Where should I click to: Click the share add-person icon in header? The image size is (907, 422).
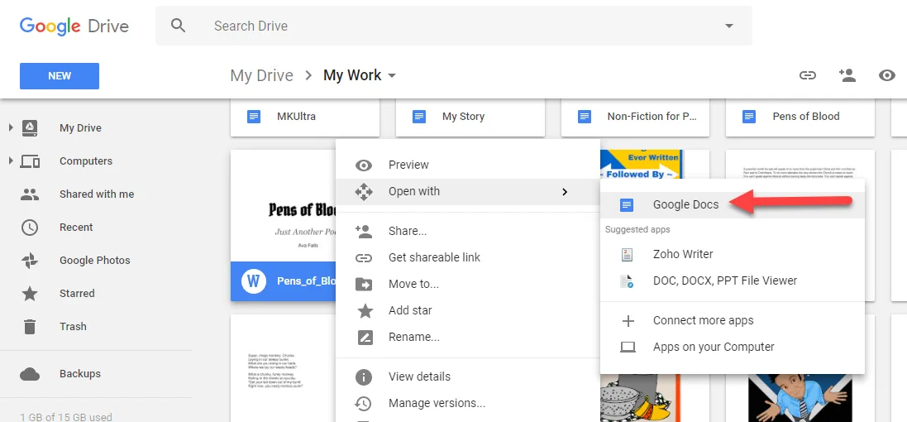click(847, 74)
